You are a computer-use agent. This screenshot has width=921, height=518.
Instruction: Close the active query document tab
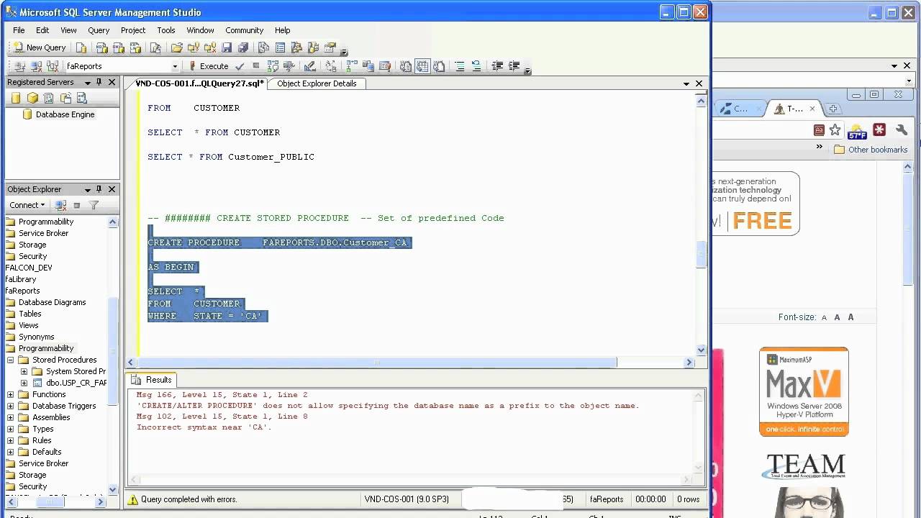point(699,83)
